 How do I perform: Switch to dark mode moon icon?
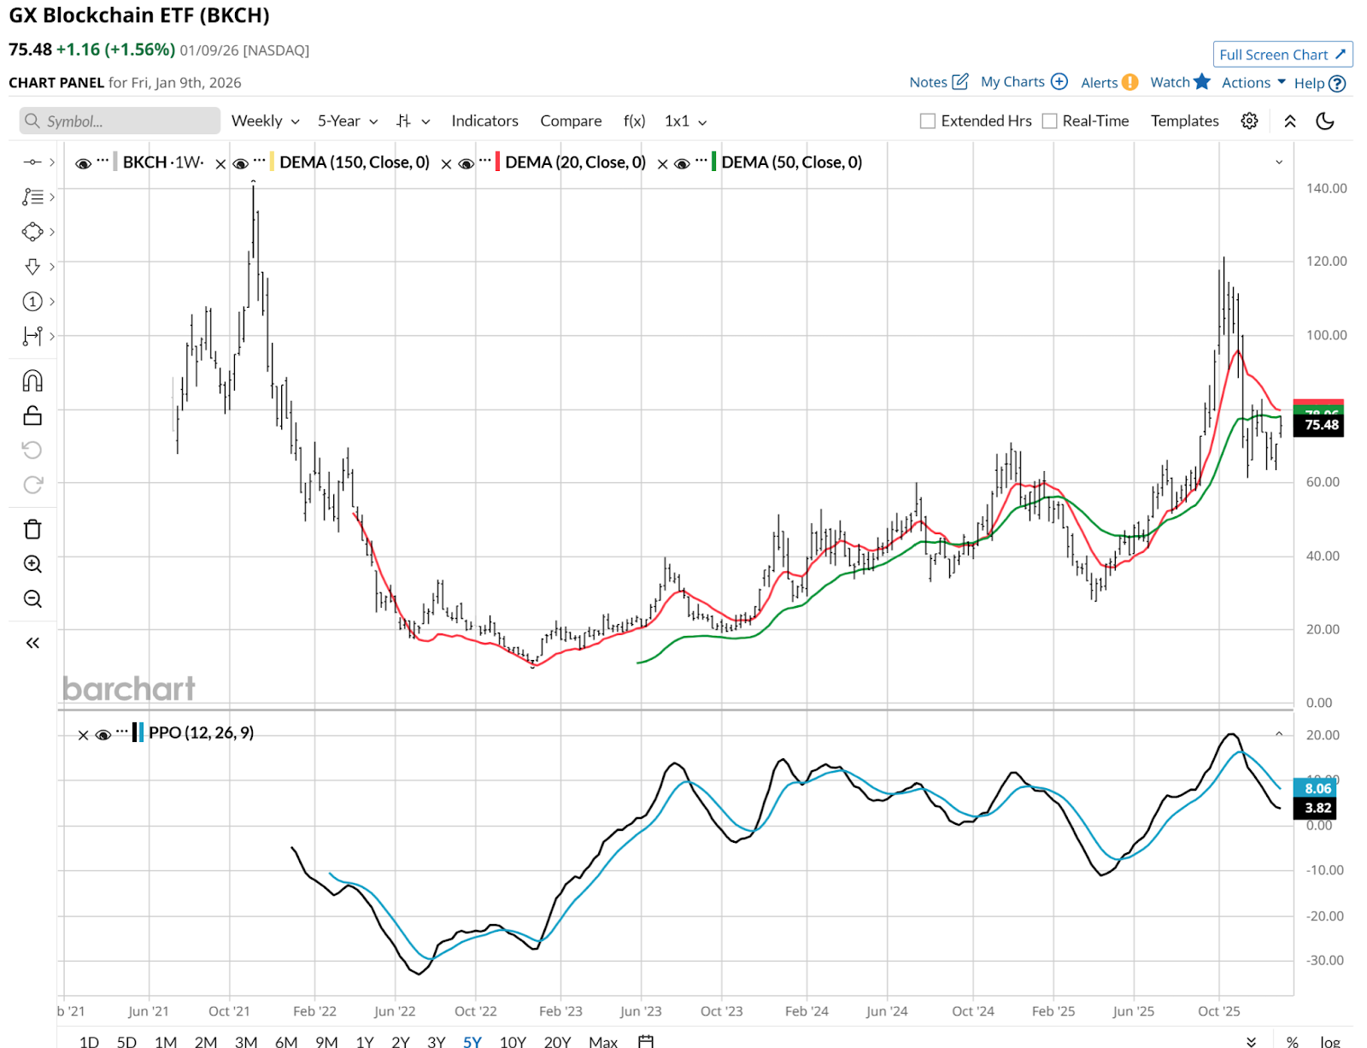click(1325, 121)
